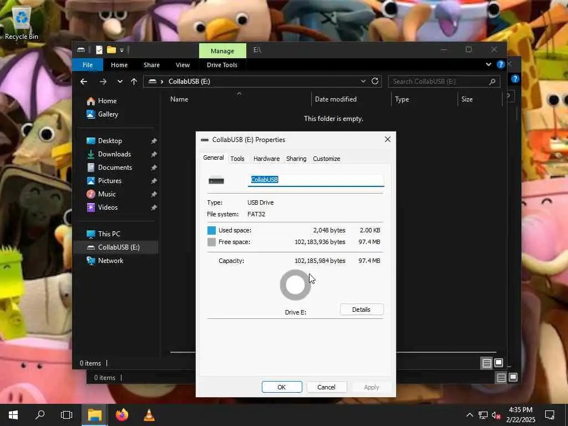This screenshot has width=568, height=426.
Task: Open the Customize tab in Properties
Action: [326, 159]
